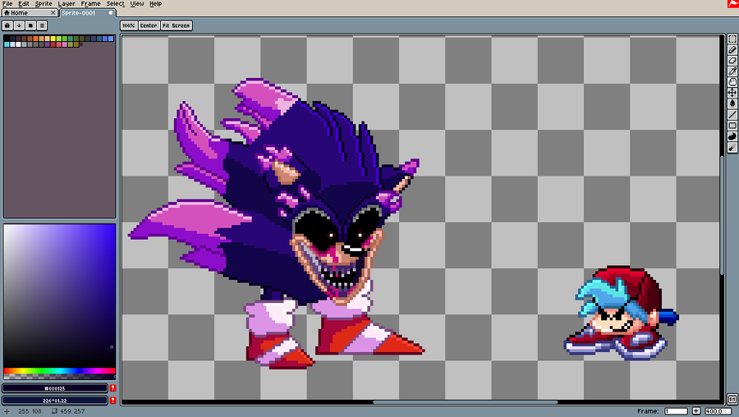This screenshot has width=739, height=417.
Task: Select the Contour tool
Action: pyautogui.click(x=732, y=136)
